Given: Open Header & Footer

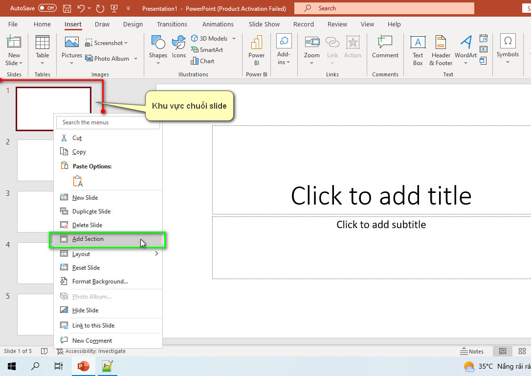Looking at the screenshot, I should 441,50.
